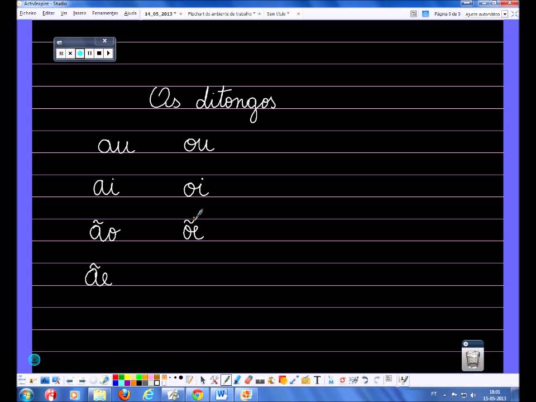Select the Text tool
This screenshot has height=402, width=536.
pos(317,380)
